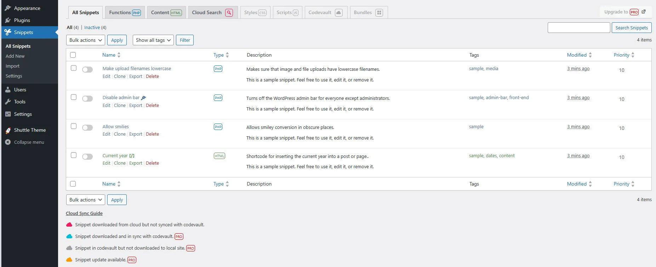Click the Users icon in sidebar
This screenshot has height=267, width=656.
click(x=8, y=90)
